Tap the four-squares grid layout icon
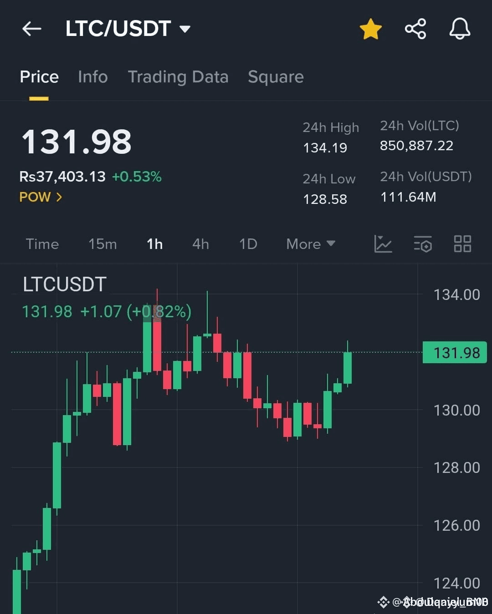492x614 pixels. [x=462, y=244]
